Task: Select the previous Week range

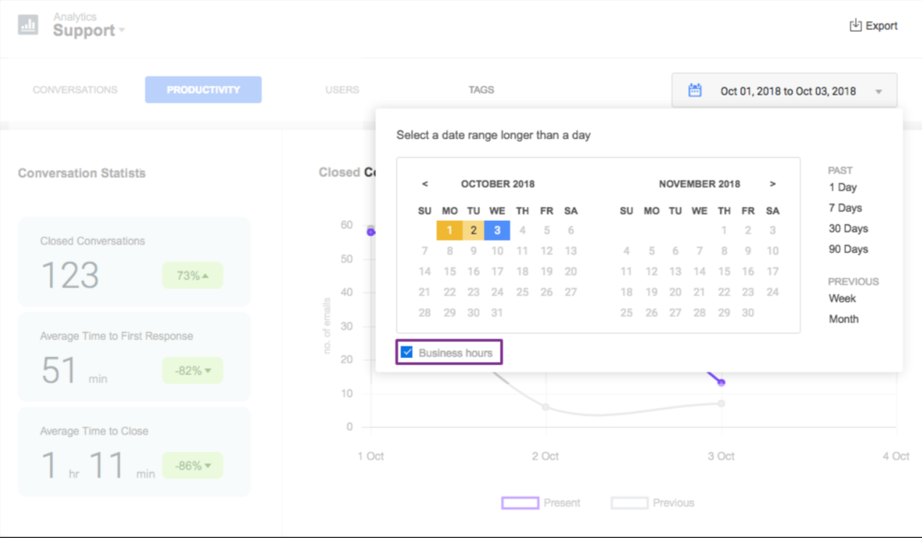Action: click(842, 298)
